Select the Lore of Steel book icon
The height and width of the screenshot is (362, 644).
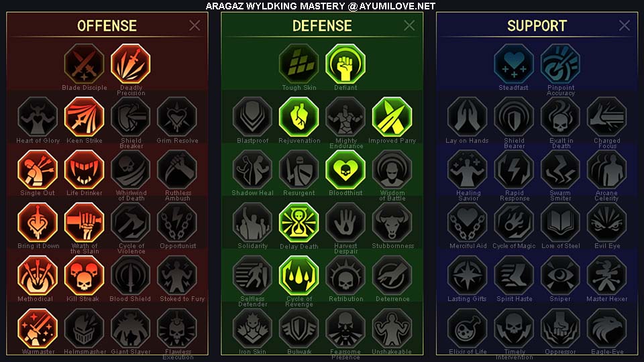[560, 223]
